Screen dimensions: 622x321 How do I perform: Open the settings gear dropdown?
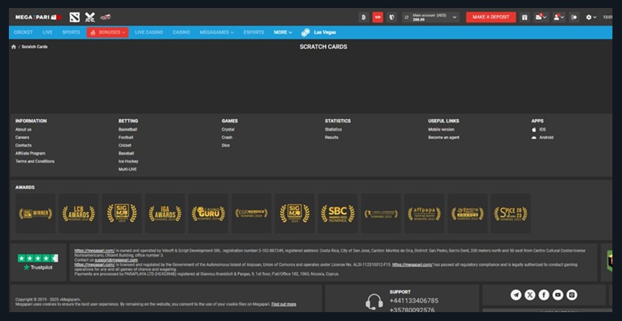click(590, 17)
